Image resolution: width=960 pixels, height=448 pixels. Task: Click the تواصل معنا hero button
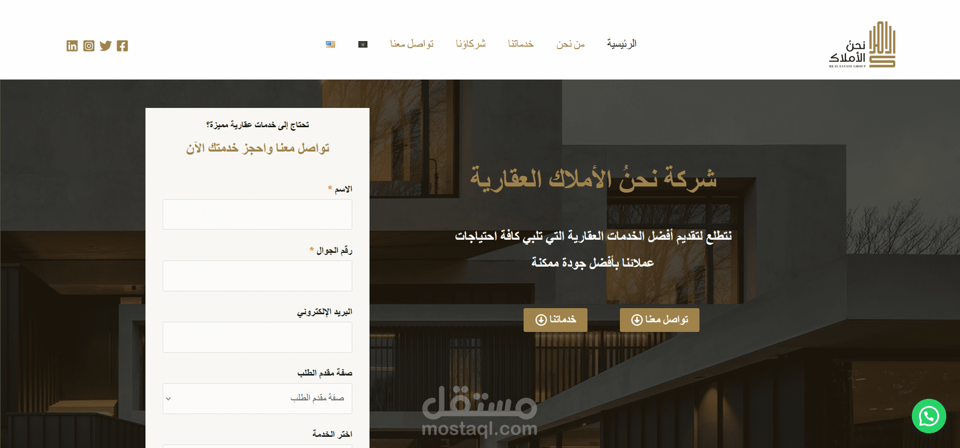click(659, 320)
